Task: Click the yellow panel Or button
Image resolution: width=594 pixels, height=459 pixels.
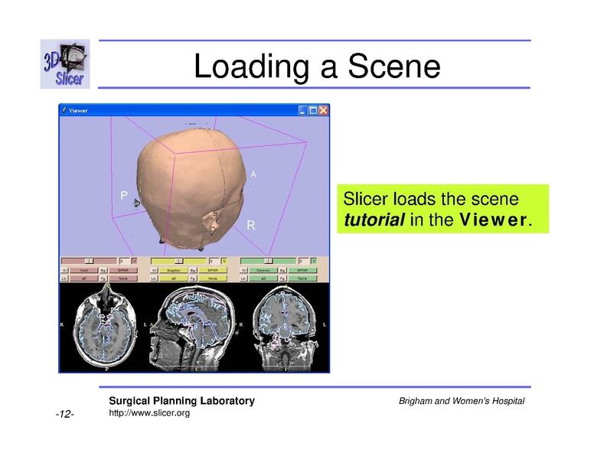Action: (x=154, y=270)
